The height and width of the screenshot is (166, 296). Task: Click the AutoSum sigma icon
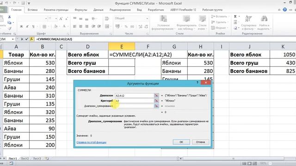[235, 17]
